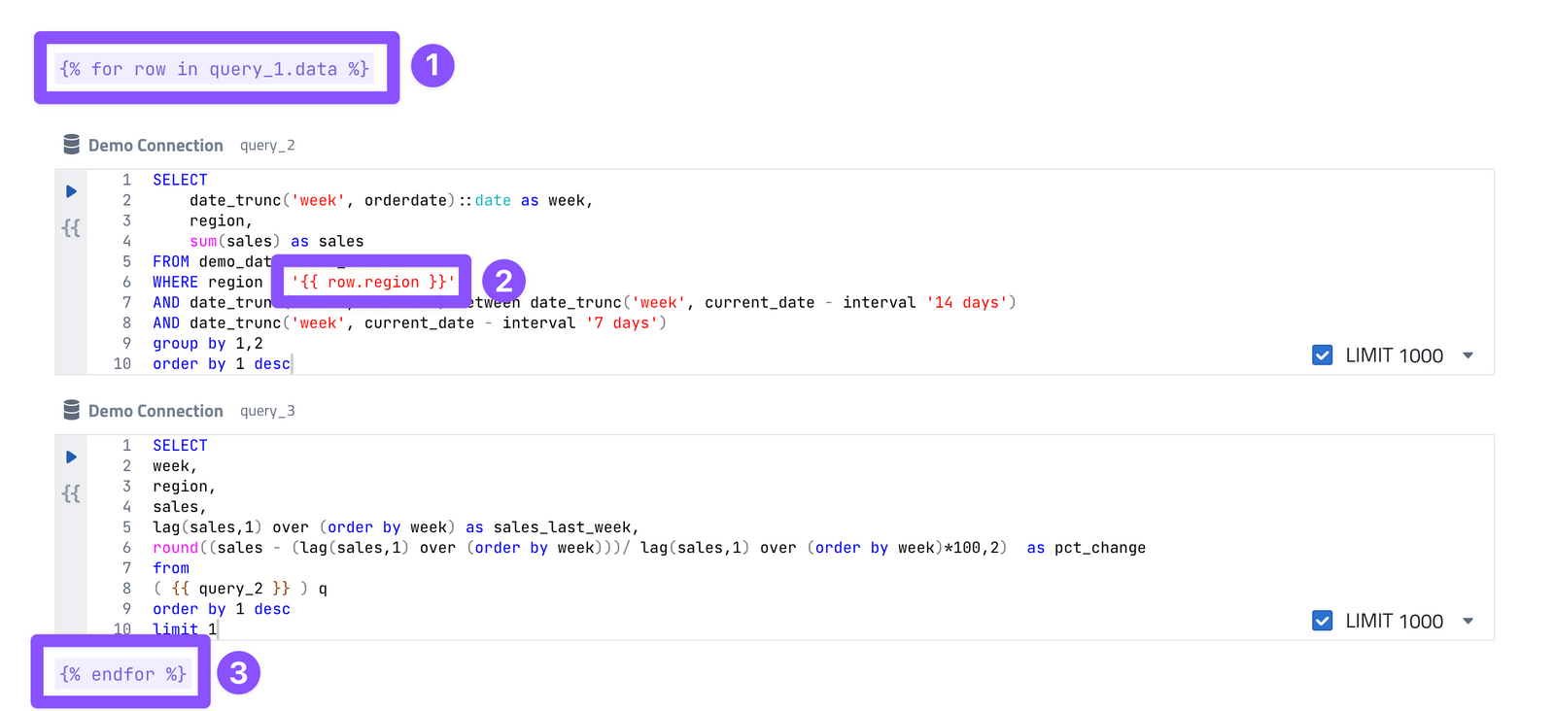Click the database icon above query_3
The height and width of the screenshot is (711, 1555).
pos(71,410)
